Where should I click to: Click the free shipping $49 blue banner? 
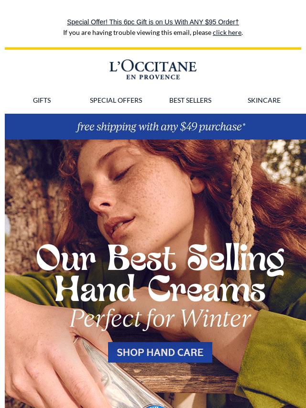[155, 127]
